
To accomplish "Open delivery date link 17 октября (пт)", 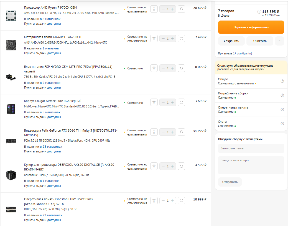I will (243, 53).
